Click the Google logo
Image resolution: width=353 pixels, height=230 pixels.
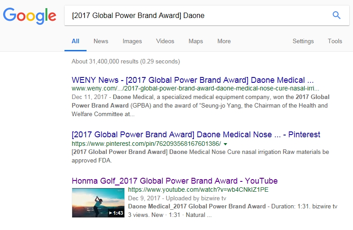[x=29, y=16]
